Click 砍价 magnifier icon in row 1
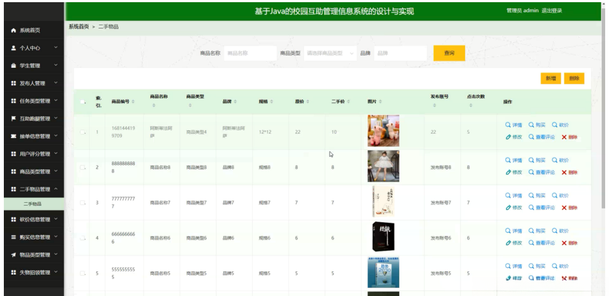The image size is (609, 296). pos(554,125)
